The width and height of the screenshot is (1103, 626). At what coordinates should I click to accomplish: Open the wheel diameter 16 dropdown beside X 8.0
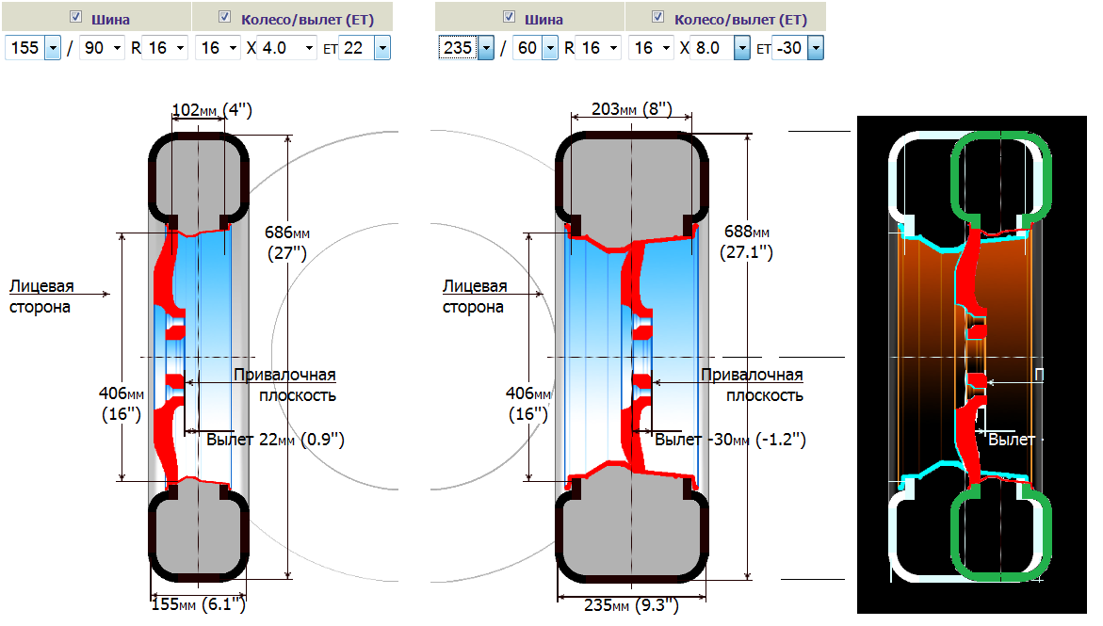652,48
